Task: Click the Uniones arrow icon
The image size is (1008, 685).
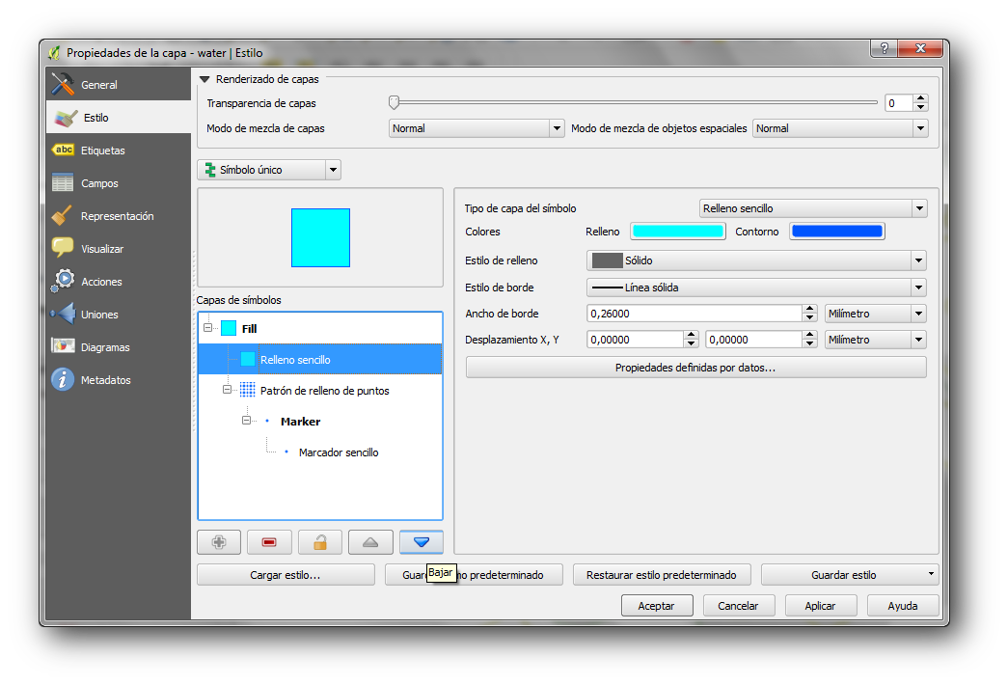Action: [63, 314]
